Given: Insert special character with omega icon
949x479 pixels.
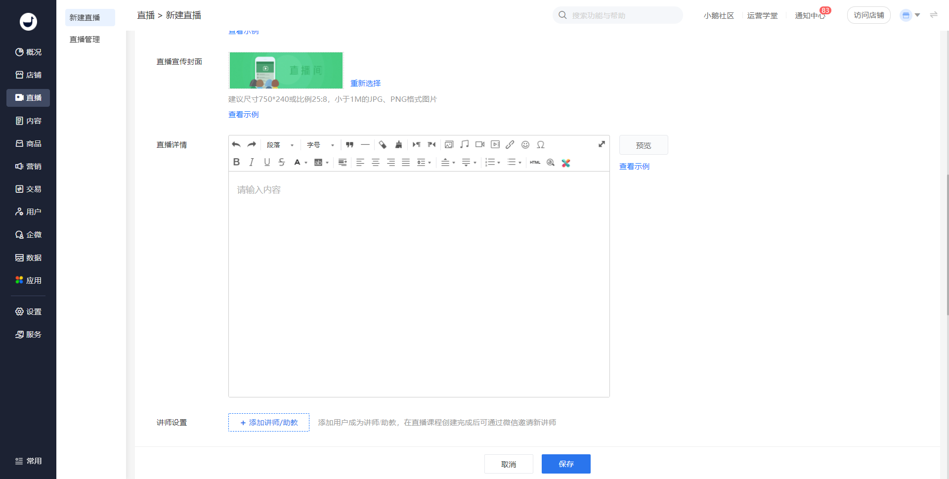Looking at the screenshot, I should (541, 145).
